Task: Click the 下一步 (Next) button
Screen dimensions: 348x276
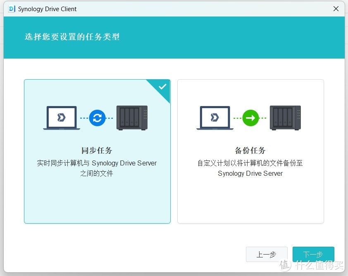Action: pyautogui.click(x=313, y=255)
